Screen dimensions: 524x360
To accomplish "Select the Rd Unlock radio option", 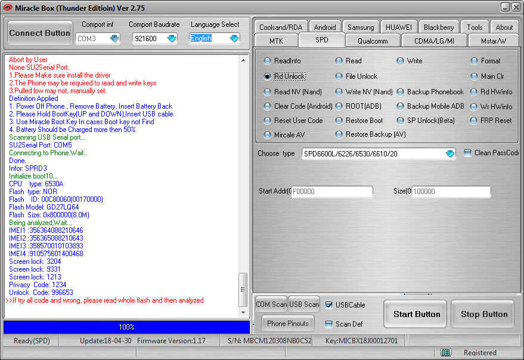I will pos(285,76).
